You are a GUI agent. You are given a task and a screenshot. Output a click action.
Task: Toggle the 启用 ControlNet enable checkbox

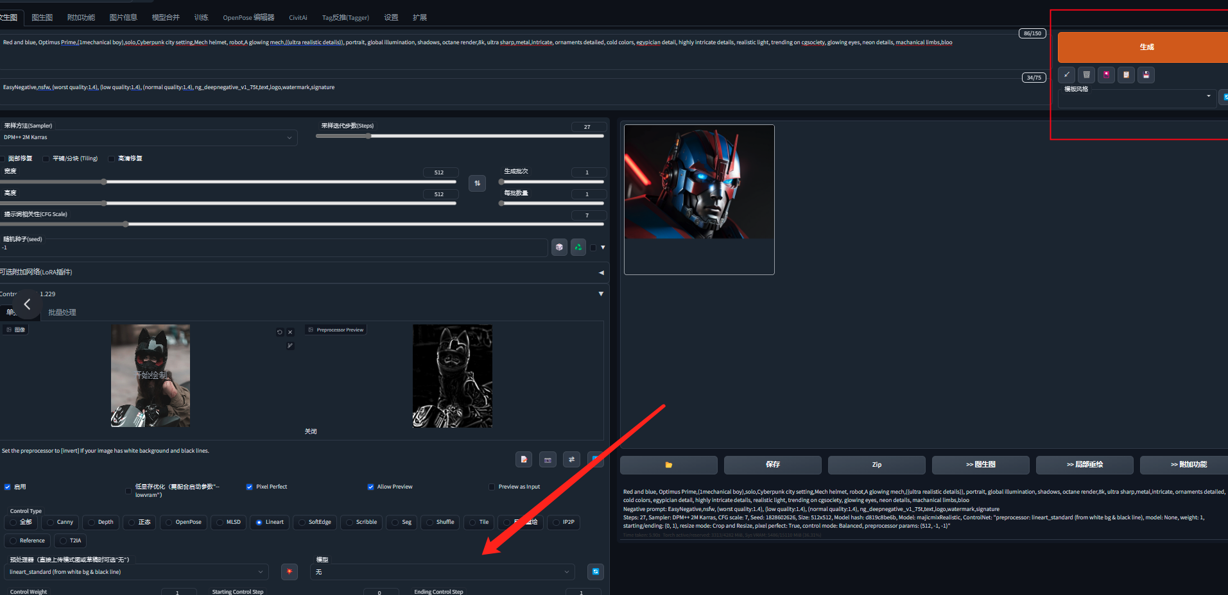8,487
